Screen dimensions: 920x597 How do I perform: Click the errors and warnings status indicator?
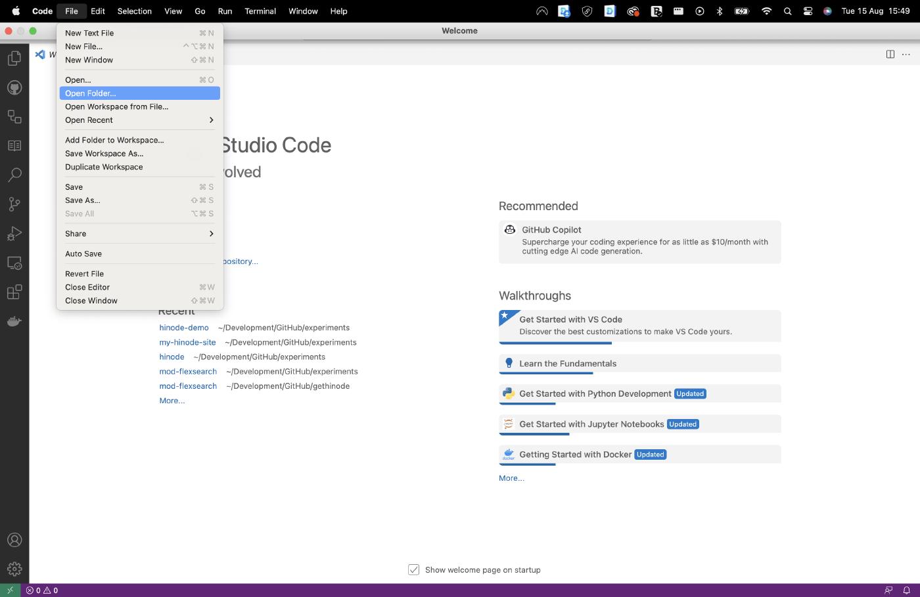click(x=42, y=590)
